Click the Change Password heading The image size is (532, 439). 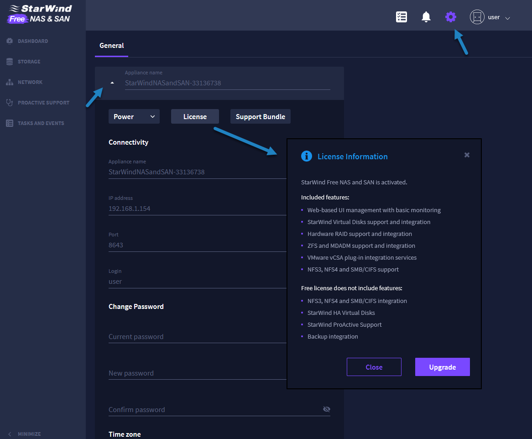click(136, 307)
